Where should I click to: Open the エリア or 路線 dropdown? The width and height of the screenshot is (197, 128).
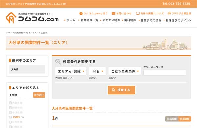coord(71,71)
